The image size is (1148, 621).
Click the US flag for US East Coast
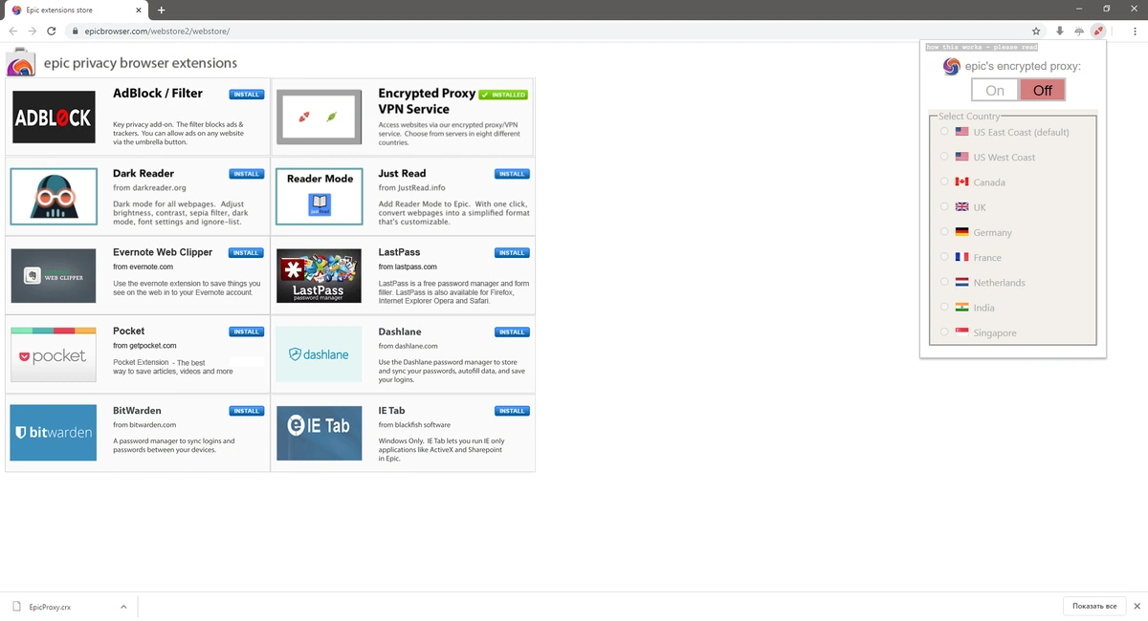[962, 132]
